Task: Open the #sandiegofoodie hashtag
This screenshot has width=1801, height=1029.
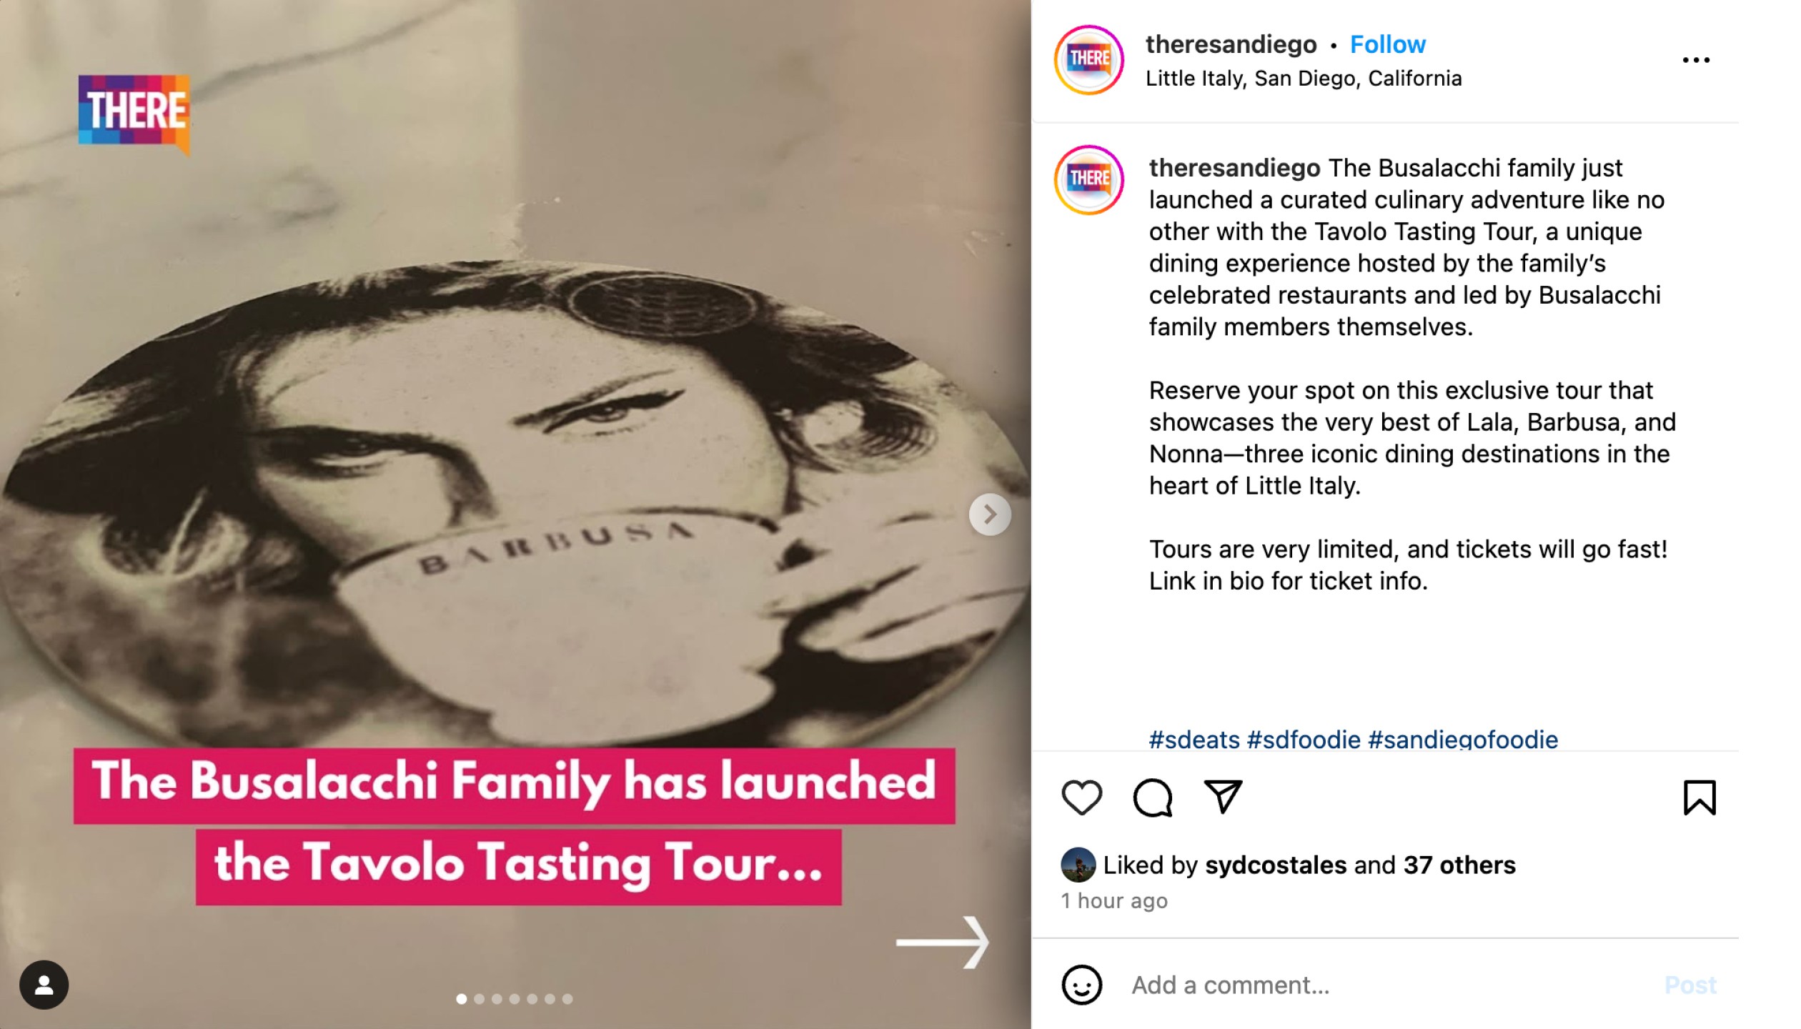Action: [1463, 740]
